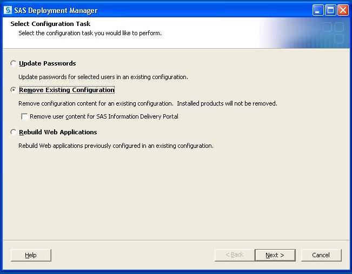The height and width of the screenshot is (274, 352).
Task: Open Help for this configuration step
Action: 31,255
